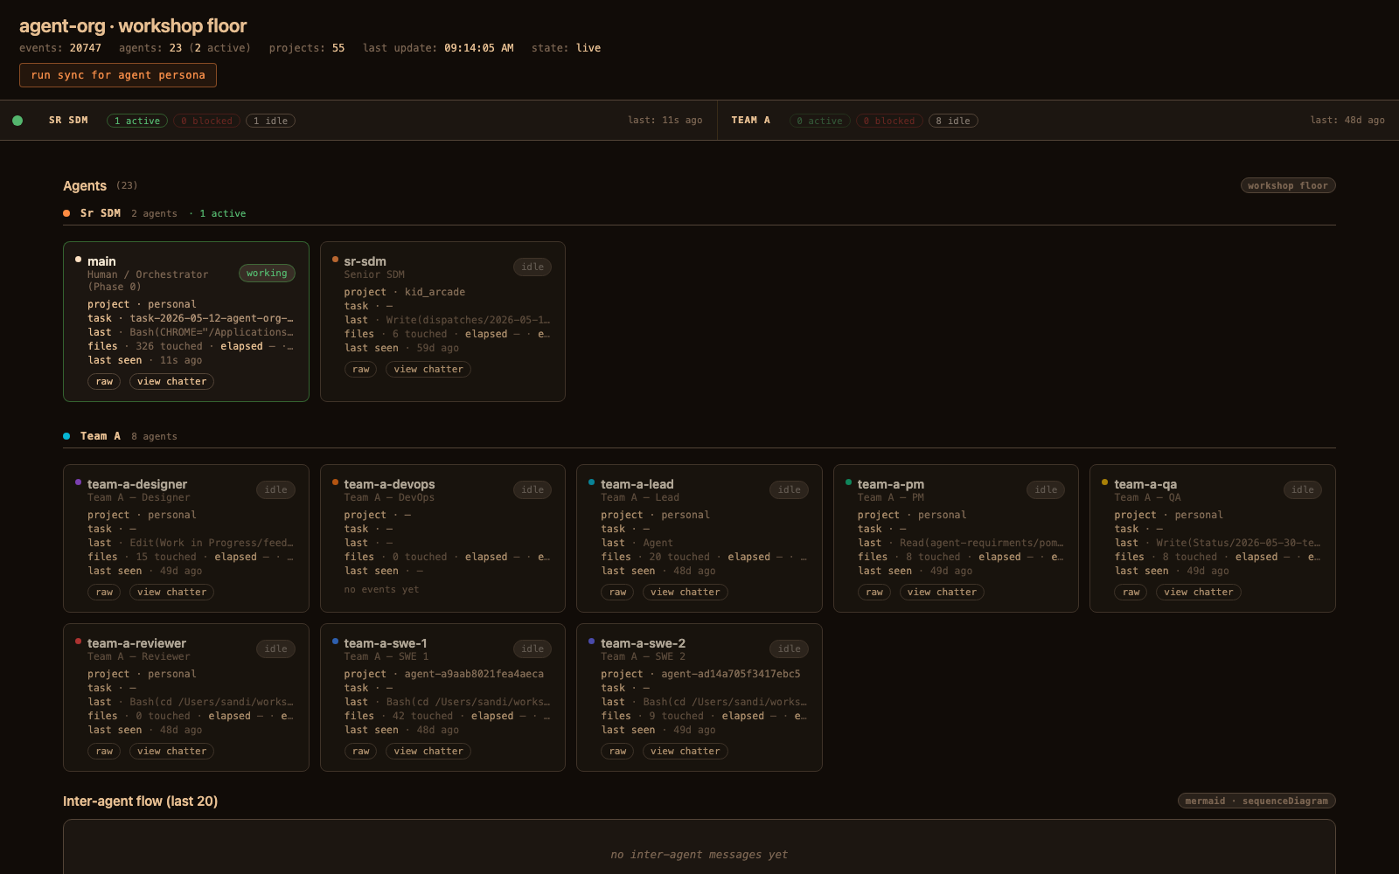This screenshot has height=874, width=1399.
Task: Click the SR SDM green status dot
Action: [17, 121]
